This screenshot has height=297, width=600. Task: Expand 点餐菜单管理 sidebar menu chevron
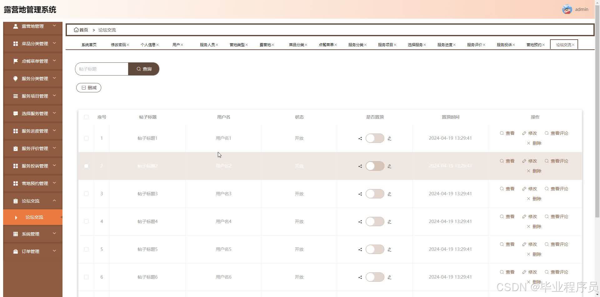pyautogui.click(x=54, y=61)
